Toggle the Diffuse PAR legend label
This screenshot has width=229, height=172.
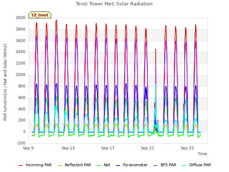coord(200,165)
